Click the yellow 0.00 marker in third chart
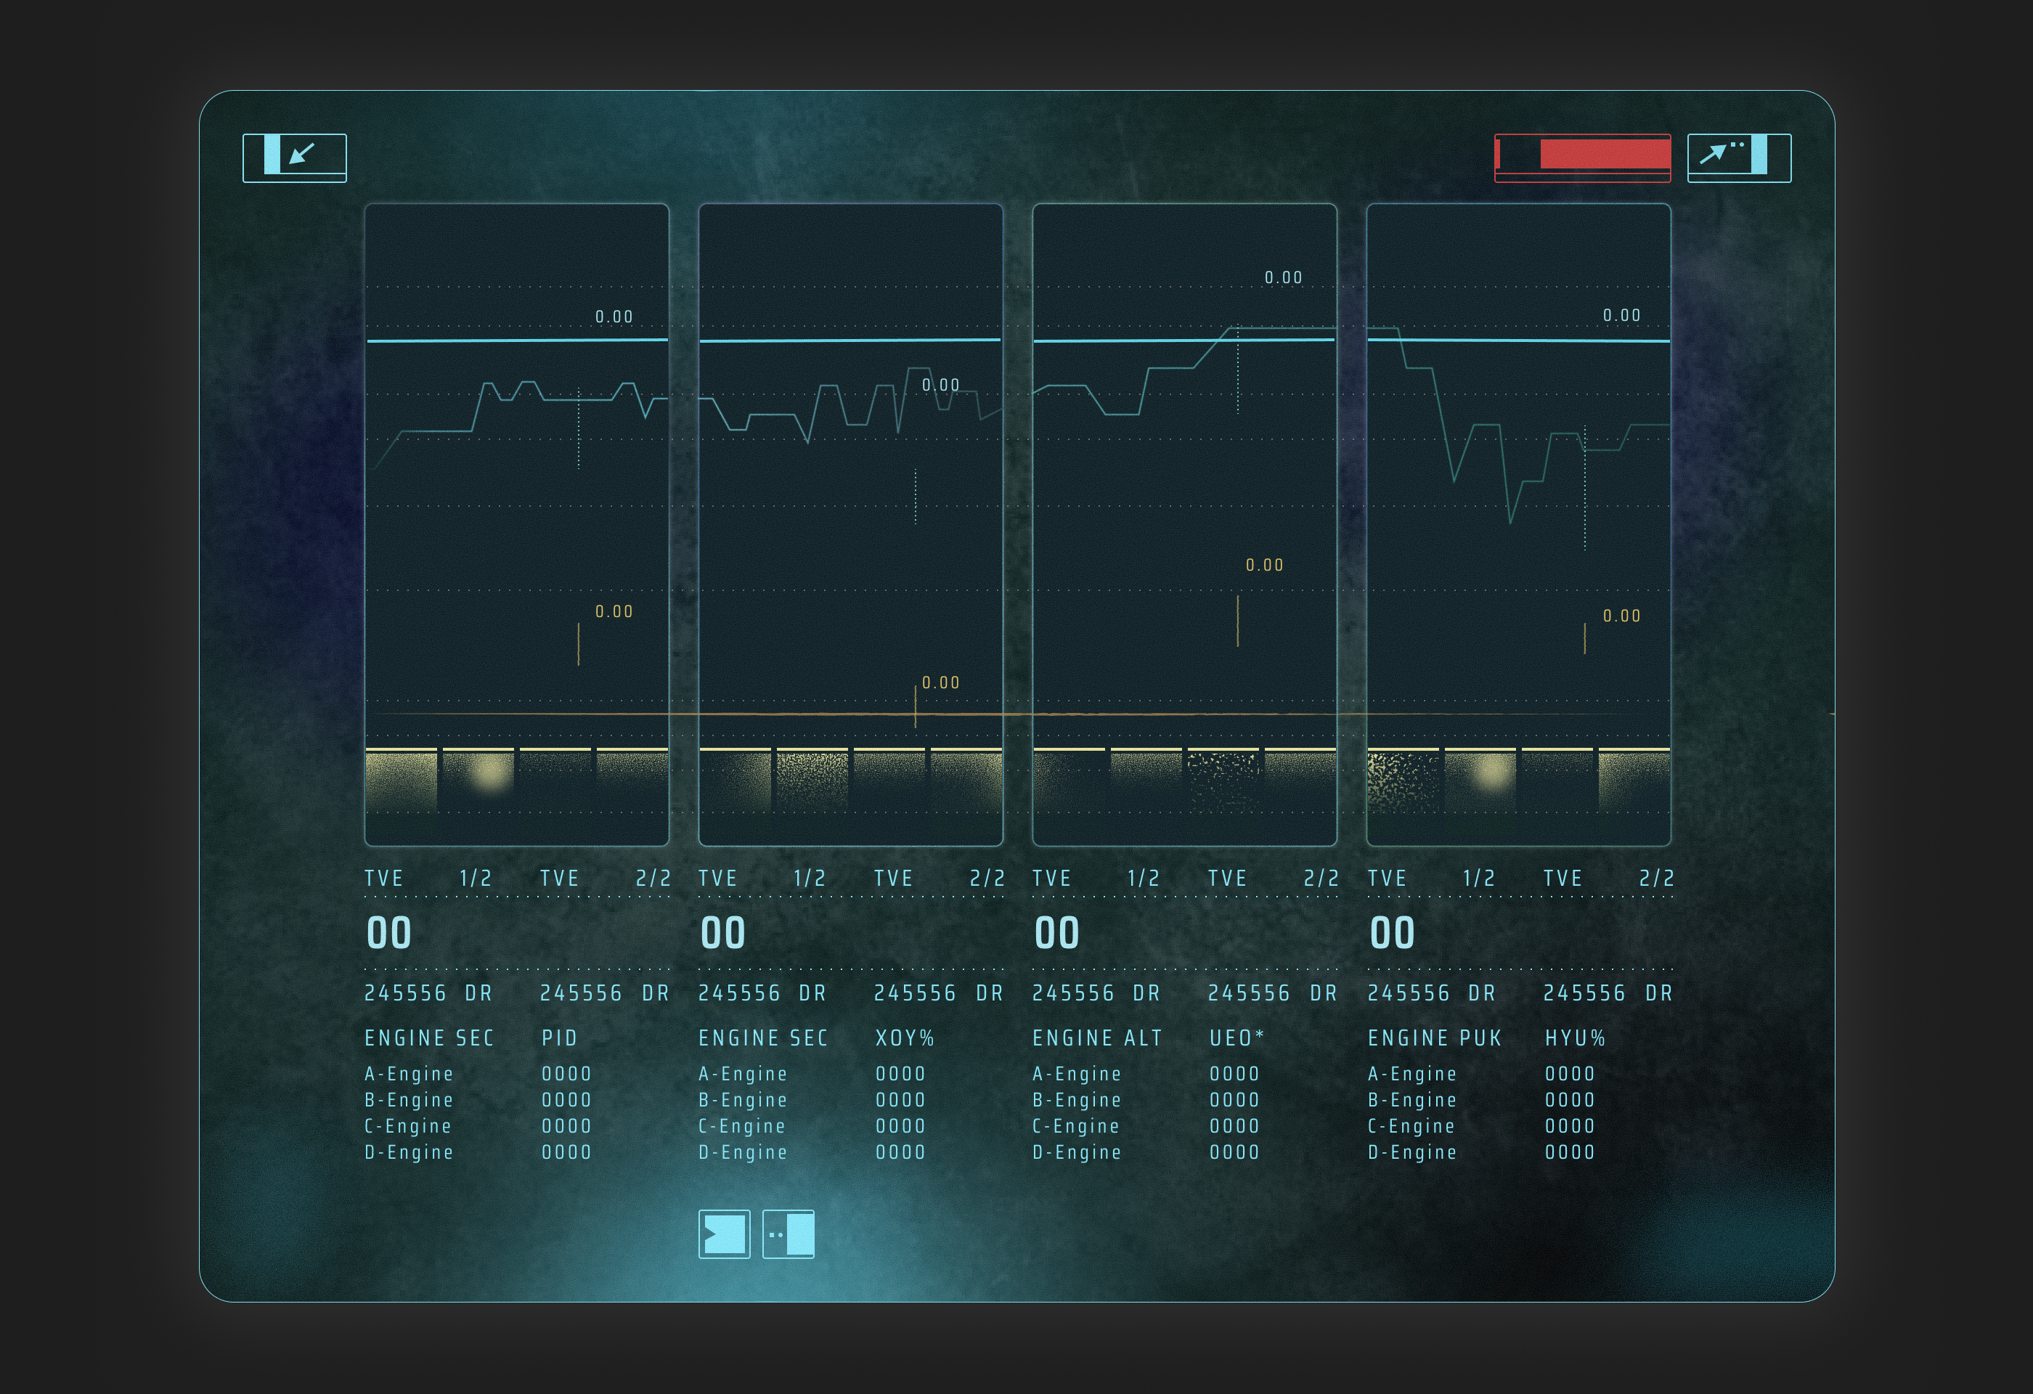The height and width of the screenshot is (1394, 2033). coord(1264,566)
